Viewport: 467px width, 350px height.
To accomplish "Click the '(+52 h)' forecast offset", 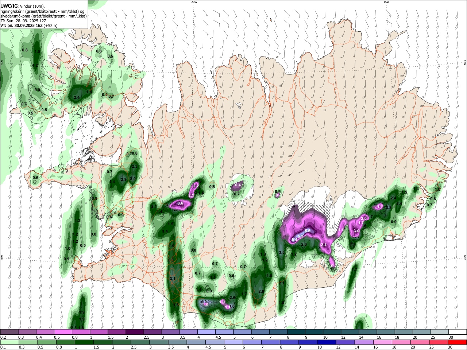I will (x=51, y=26).
